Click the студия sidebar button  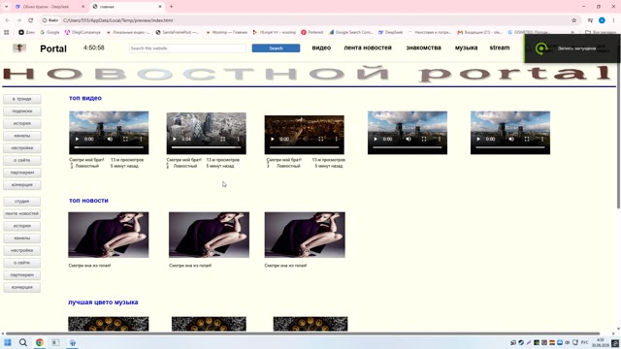click(x=21, y=202)
